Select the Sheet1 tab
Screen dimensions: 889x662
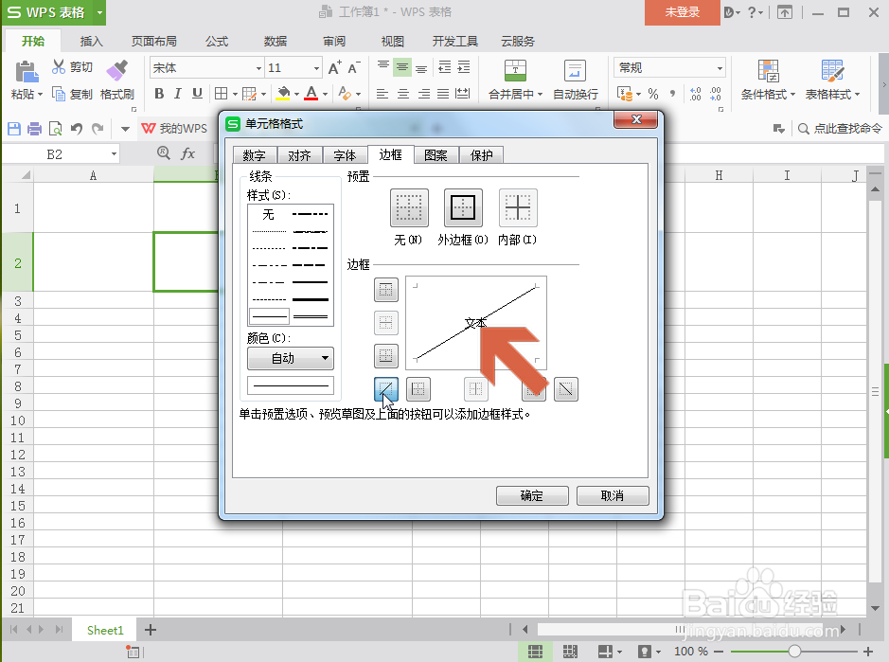click(x=105, y=630)
